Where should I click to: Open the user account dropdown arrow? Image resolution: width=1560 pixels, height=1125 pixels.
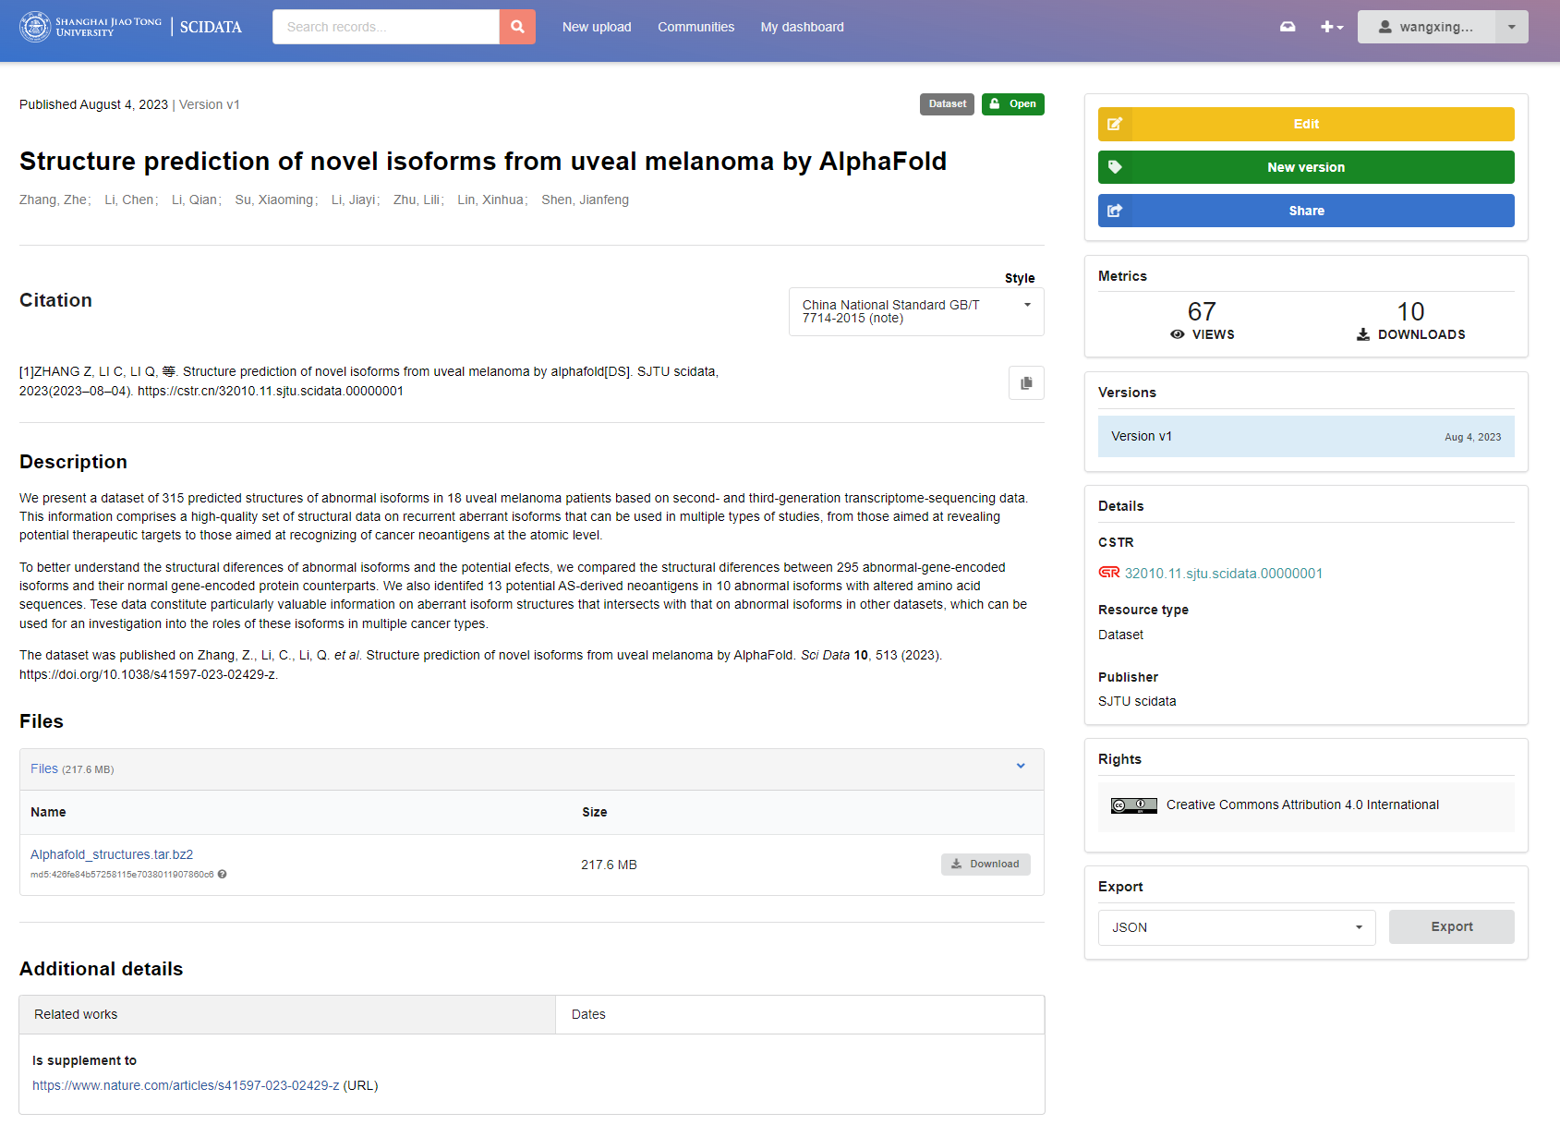pos(1512,27)
